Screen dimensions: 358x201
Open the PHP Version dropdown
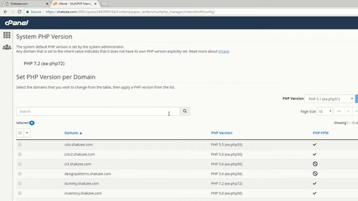coord(329,99)
